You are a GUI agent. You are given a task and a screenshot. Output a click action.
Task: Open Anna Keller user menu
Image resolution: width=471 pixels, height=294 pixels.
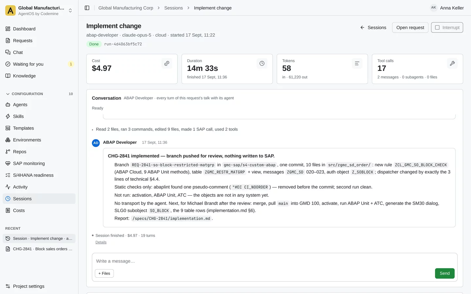447,8
